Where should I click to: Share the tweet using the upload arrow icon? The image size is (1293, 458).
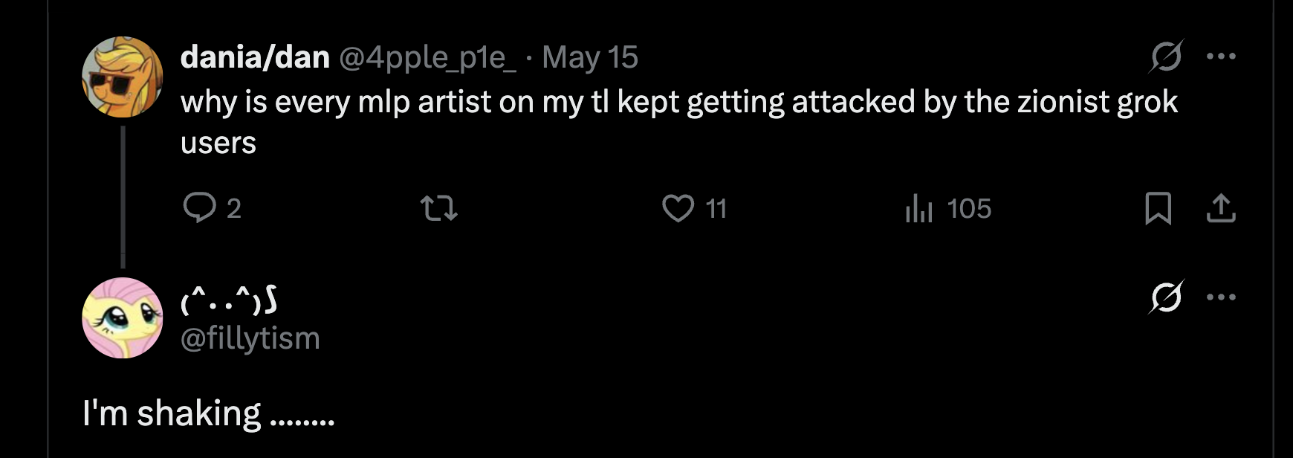tap(1221, 208)
